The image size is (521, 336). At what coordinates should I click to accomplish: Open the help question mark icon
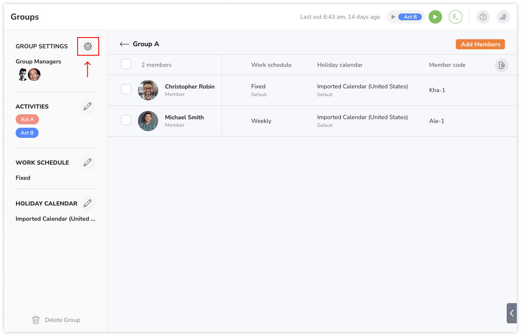[483, 17]
